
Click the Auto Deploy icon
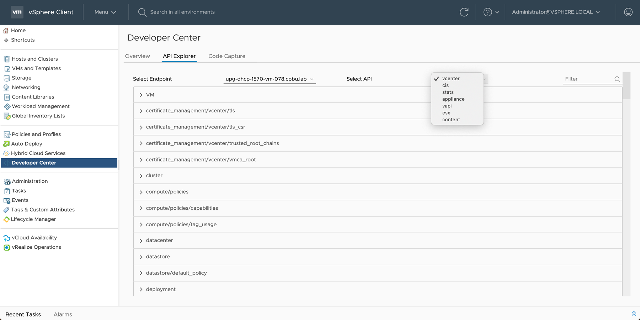click(x=6, y=144)
